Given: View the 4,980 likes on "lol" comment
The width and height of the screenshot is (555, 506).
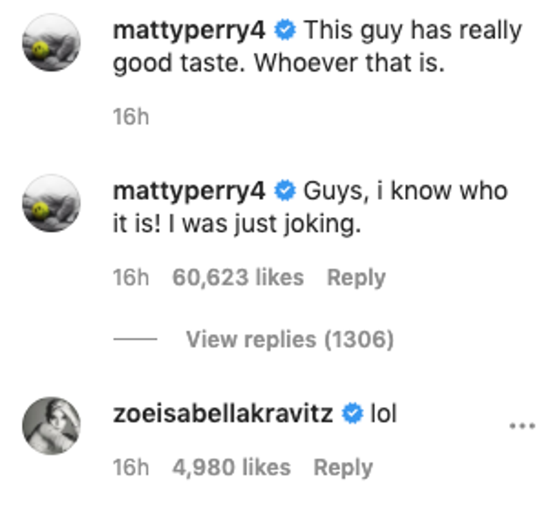Looking at the screenshot, I should coord(231,468).
